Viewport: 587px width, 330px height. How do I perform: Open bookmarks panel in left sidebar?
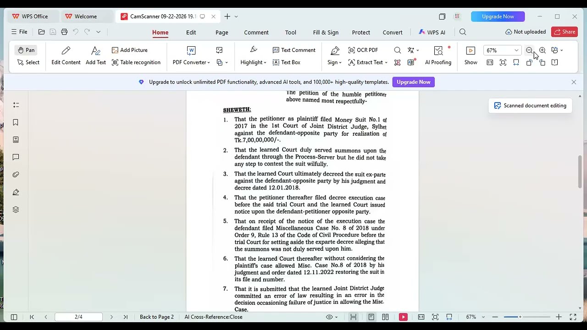[x=16, y=122]
